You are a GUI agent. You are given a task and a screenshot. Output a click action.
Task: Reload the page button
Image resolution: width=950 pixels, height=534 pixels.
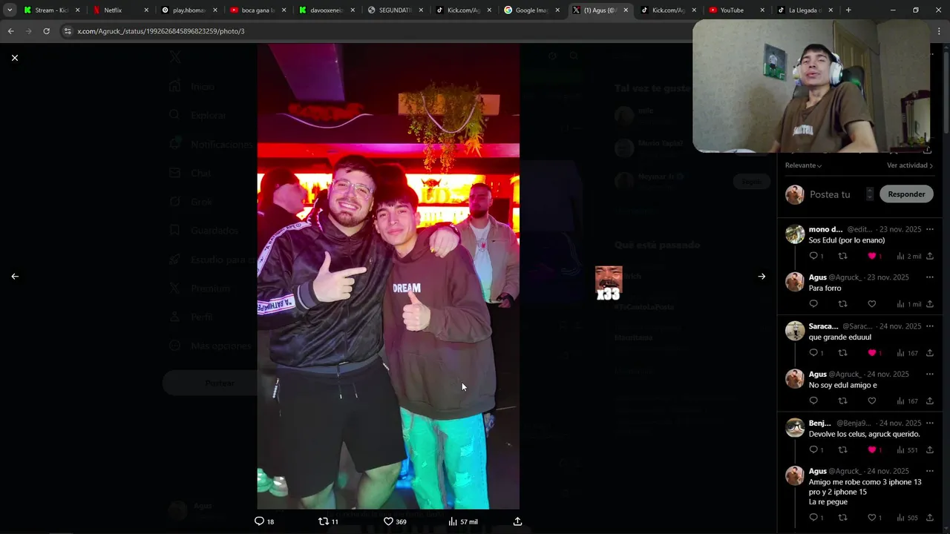46,31
